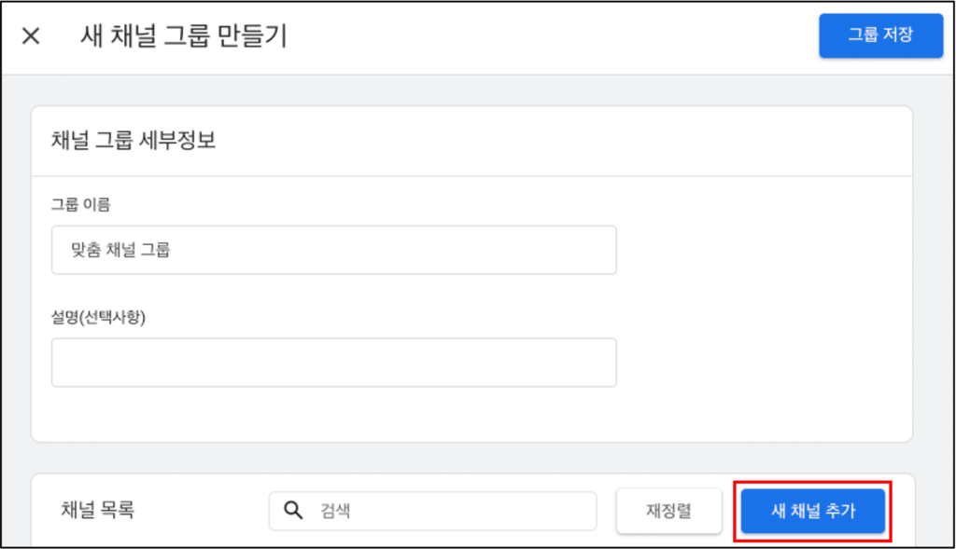Click the 설명(선택사항) label

[98, 317]
